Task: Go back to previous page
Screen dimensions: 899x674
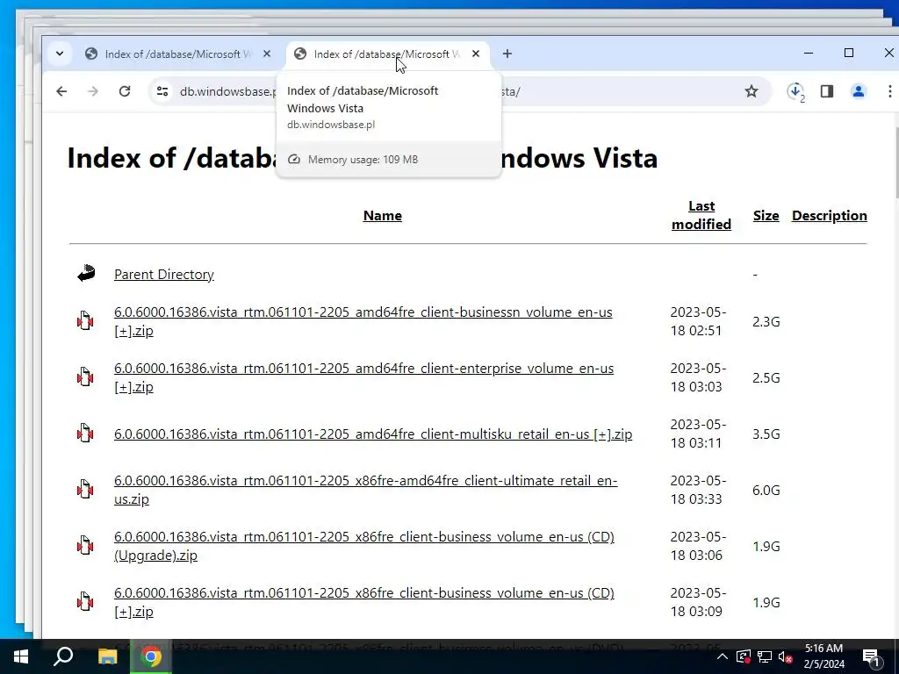Action: (x=61, y=91)
